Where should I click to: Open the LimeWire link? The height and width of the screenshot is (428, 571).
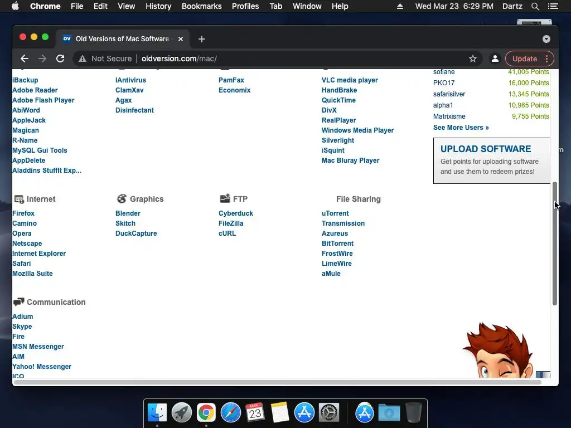[x=336, y=264]
